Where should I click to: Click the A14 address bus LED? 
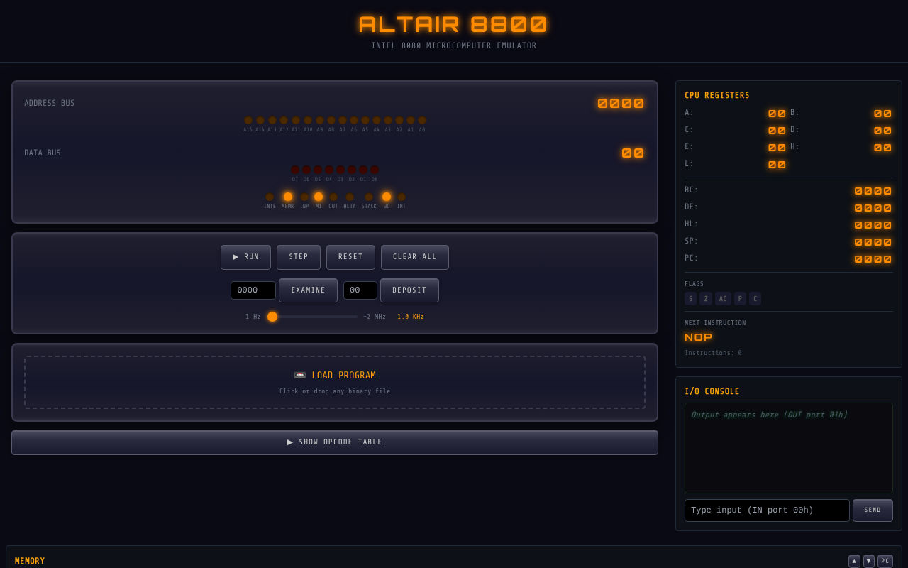(260, 121)
